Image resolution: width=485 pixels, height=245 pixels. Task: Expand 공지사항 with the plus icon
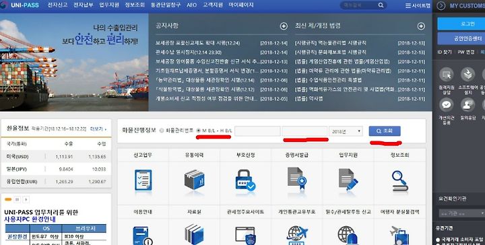point(284,26)
